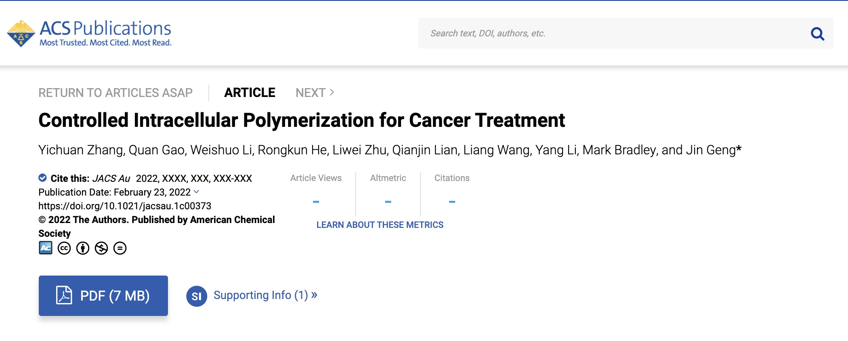The image size is (848, 341).
Task: Click the blue SI circle badge
Action: pos(197,296)
